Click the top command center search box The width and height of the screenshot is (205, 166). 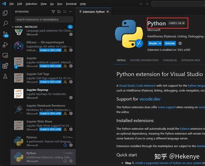click(x=178, y=4)
